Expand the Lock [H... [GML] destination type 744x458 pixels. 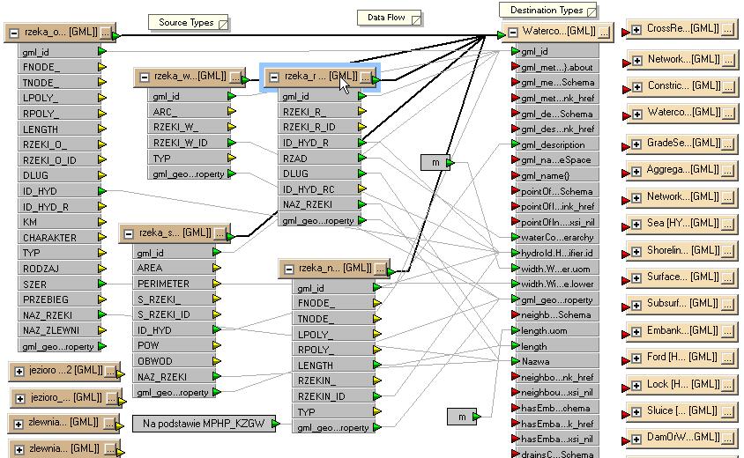coord(636,385)
